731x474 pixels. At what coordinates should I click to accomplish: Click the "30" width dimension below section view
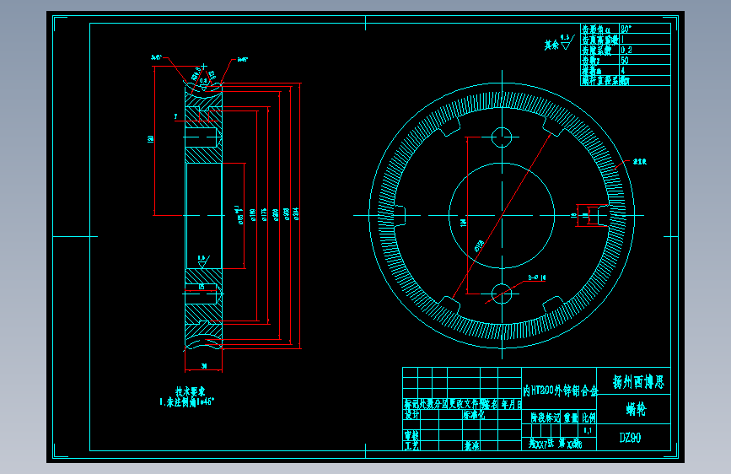pyautogui.click(x=204, y=366)
